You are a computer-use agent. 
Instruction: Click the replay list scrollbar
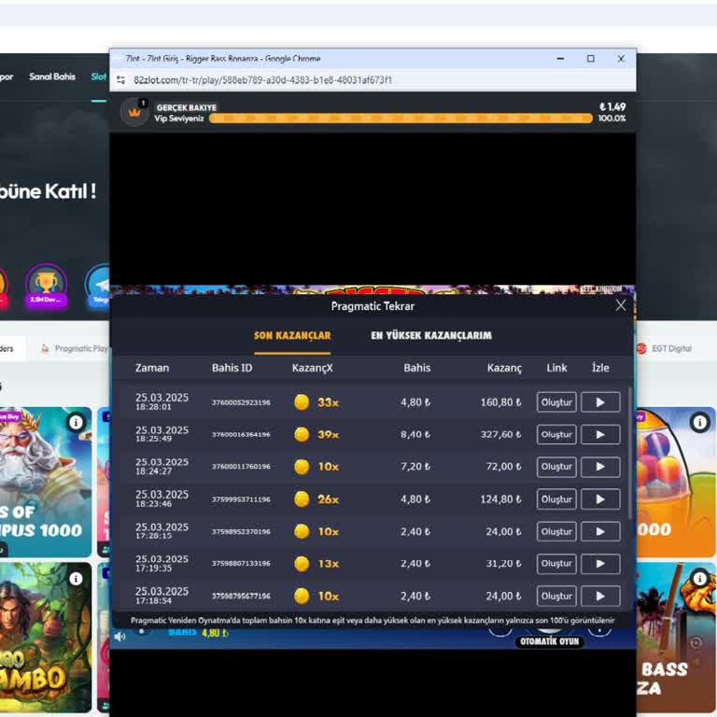point(629,453)
